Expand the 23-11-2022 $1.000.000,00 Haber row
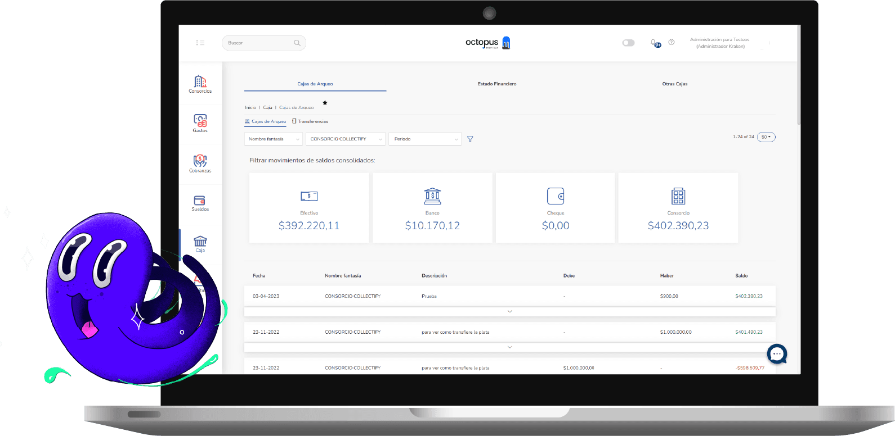This screenshot has width=895, height=436. tap(510, 347)
